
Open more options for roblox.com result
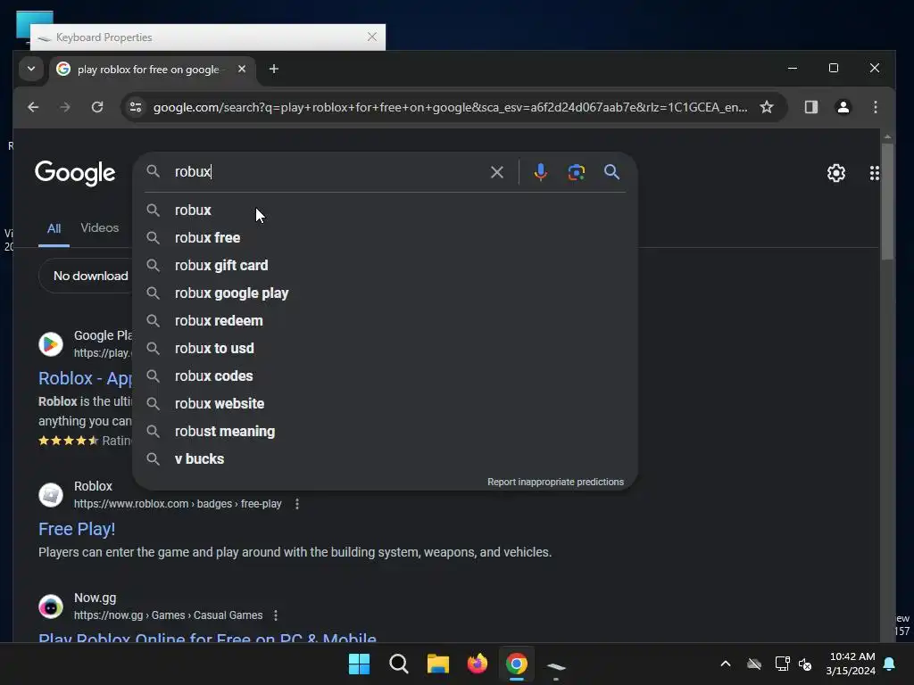[x=297, y=504]
